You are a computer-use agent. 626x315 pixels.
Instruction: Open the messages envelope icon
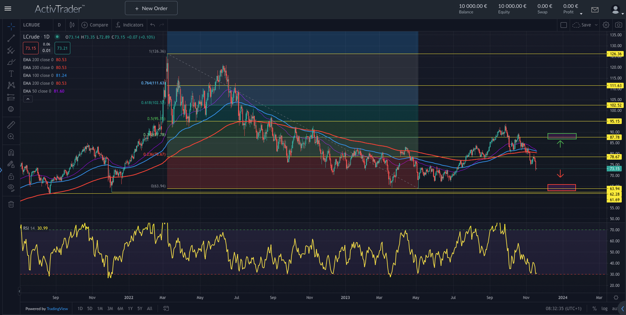click(595, 10)
